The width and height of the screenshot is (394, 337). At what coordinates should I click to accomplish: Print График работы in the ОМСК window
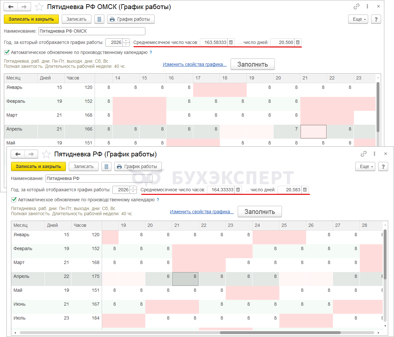click(130, 19)
